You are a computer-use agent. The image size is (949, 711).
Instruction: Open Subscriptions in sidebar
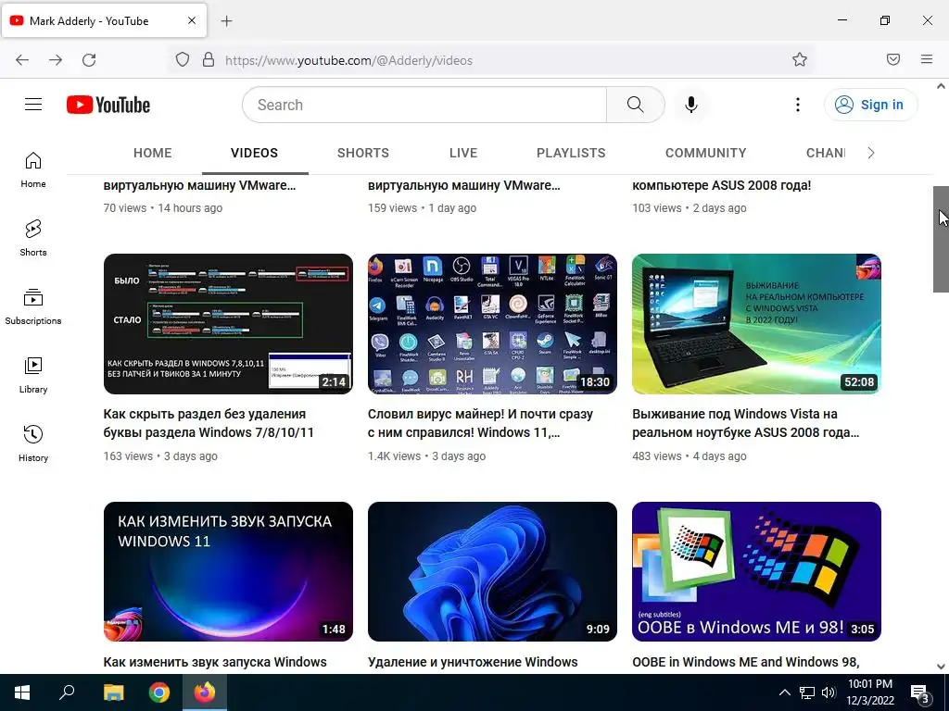33,306
